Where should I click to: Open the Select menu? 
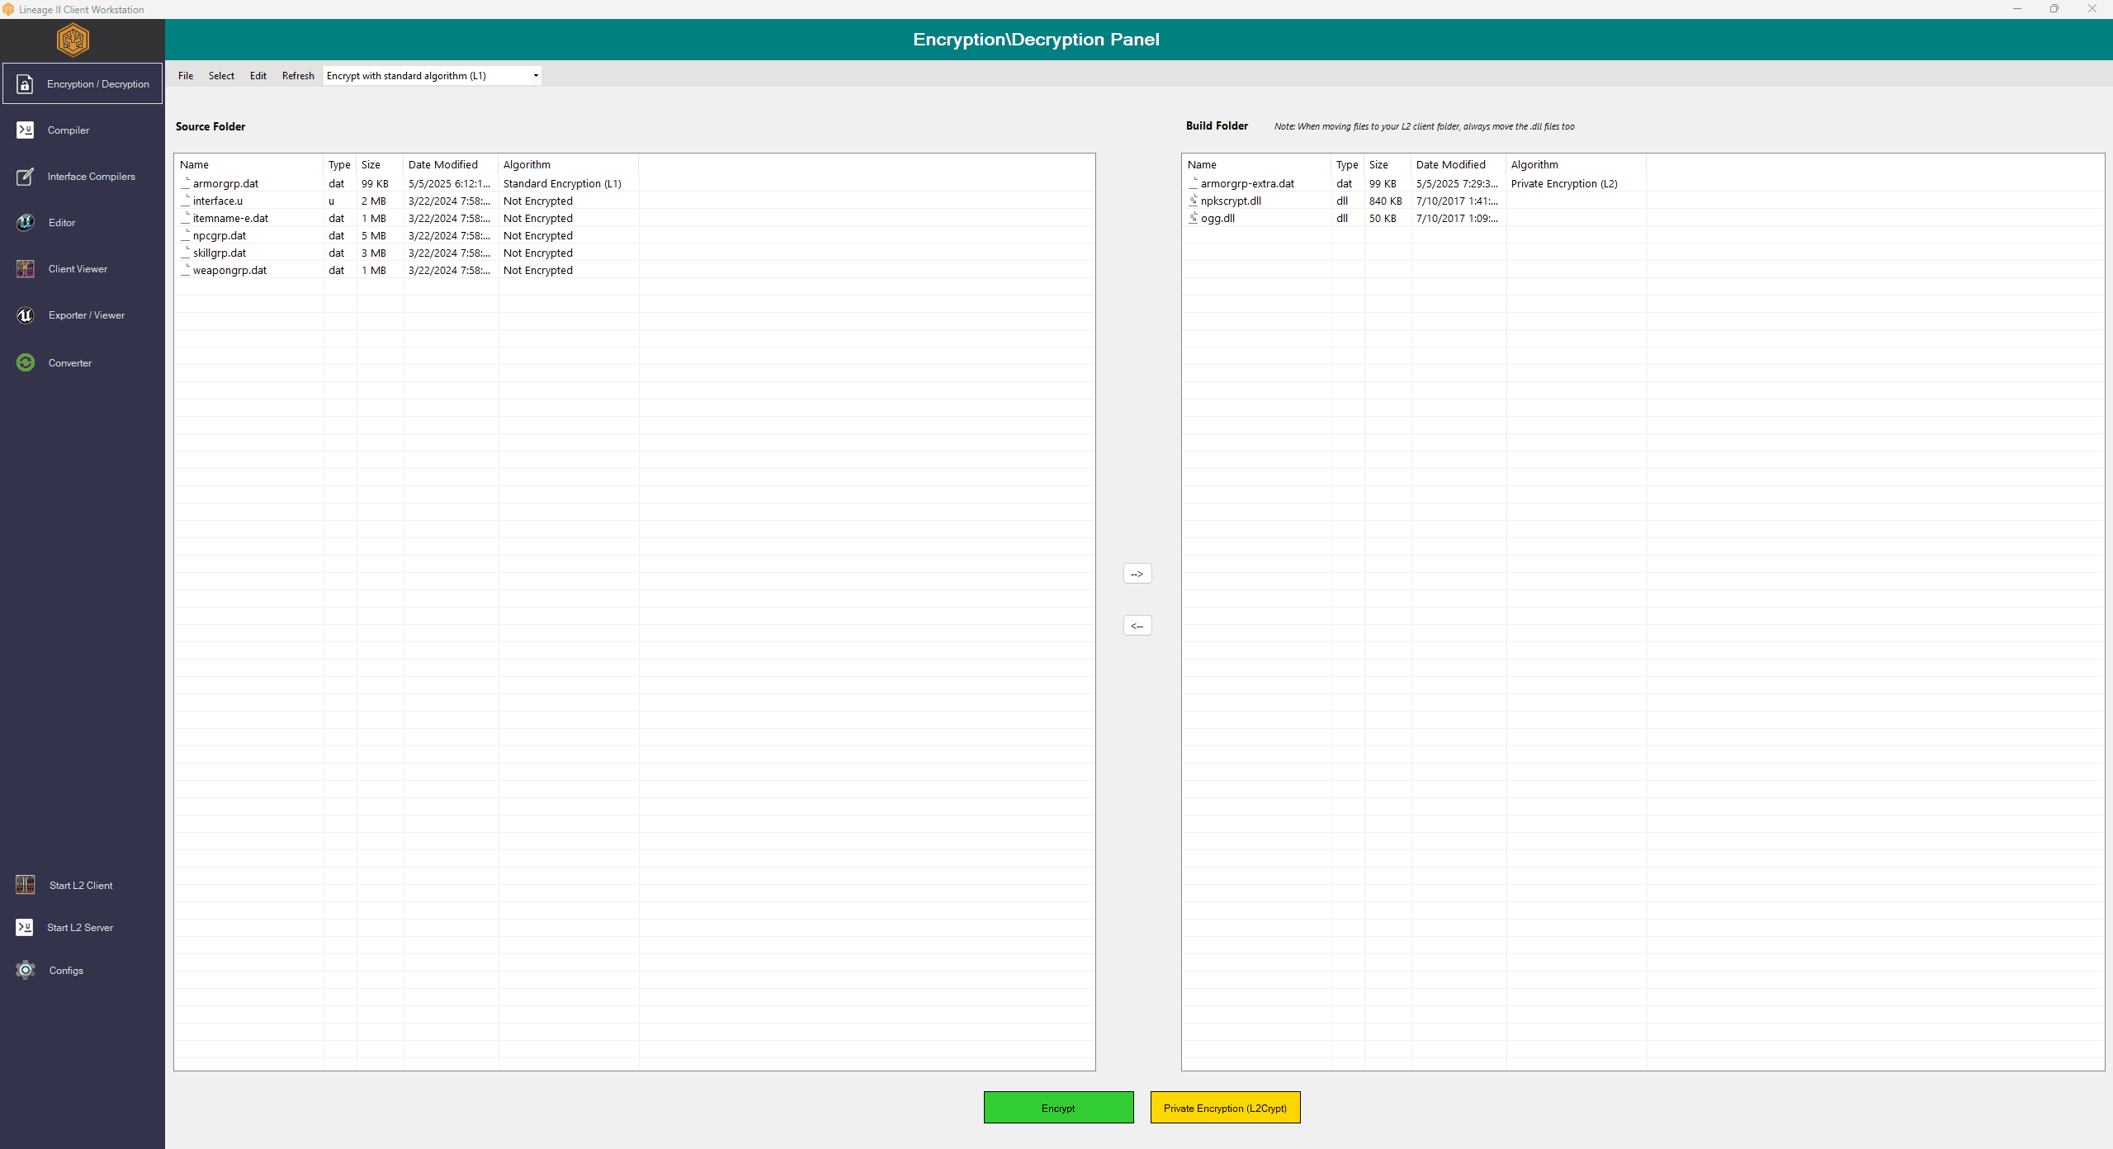coord(221,76)
